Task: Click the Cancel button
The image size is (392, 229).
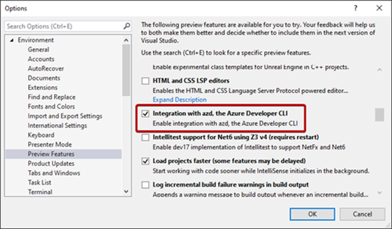Action: [x=361, y=214]
